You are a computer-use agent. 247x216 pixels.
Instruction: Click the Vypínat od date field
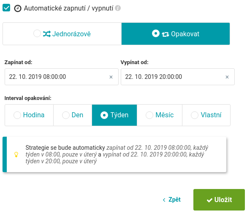178,77
